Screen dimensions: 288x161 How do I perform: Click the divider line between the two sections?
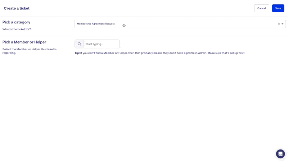(144, 37)
